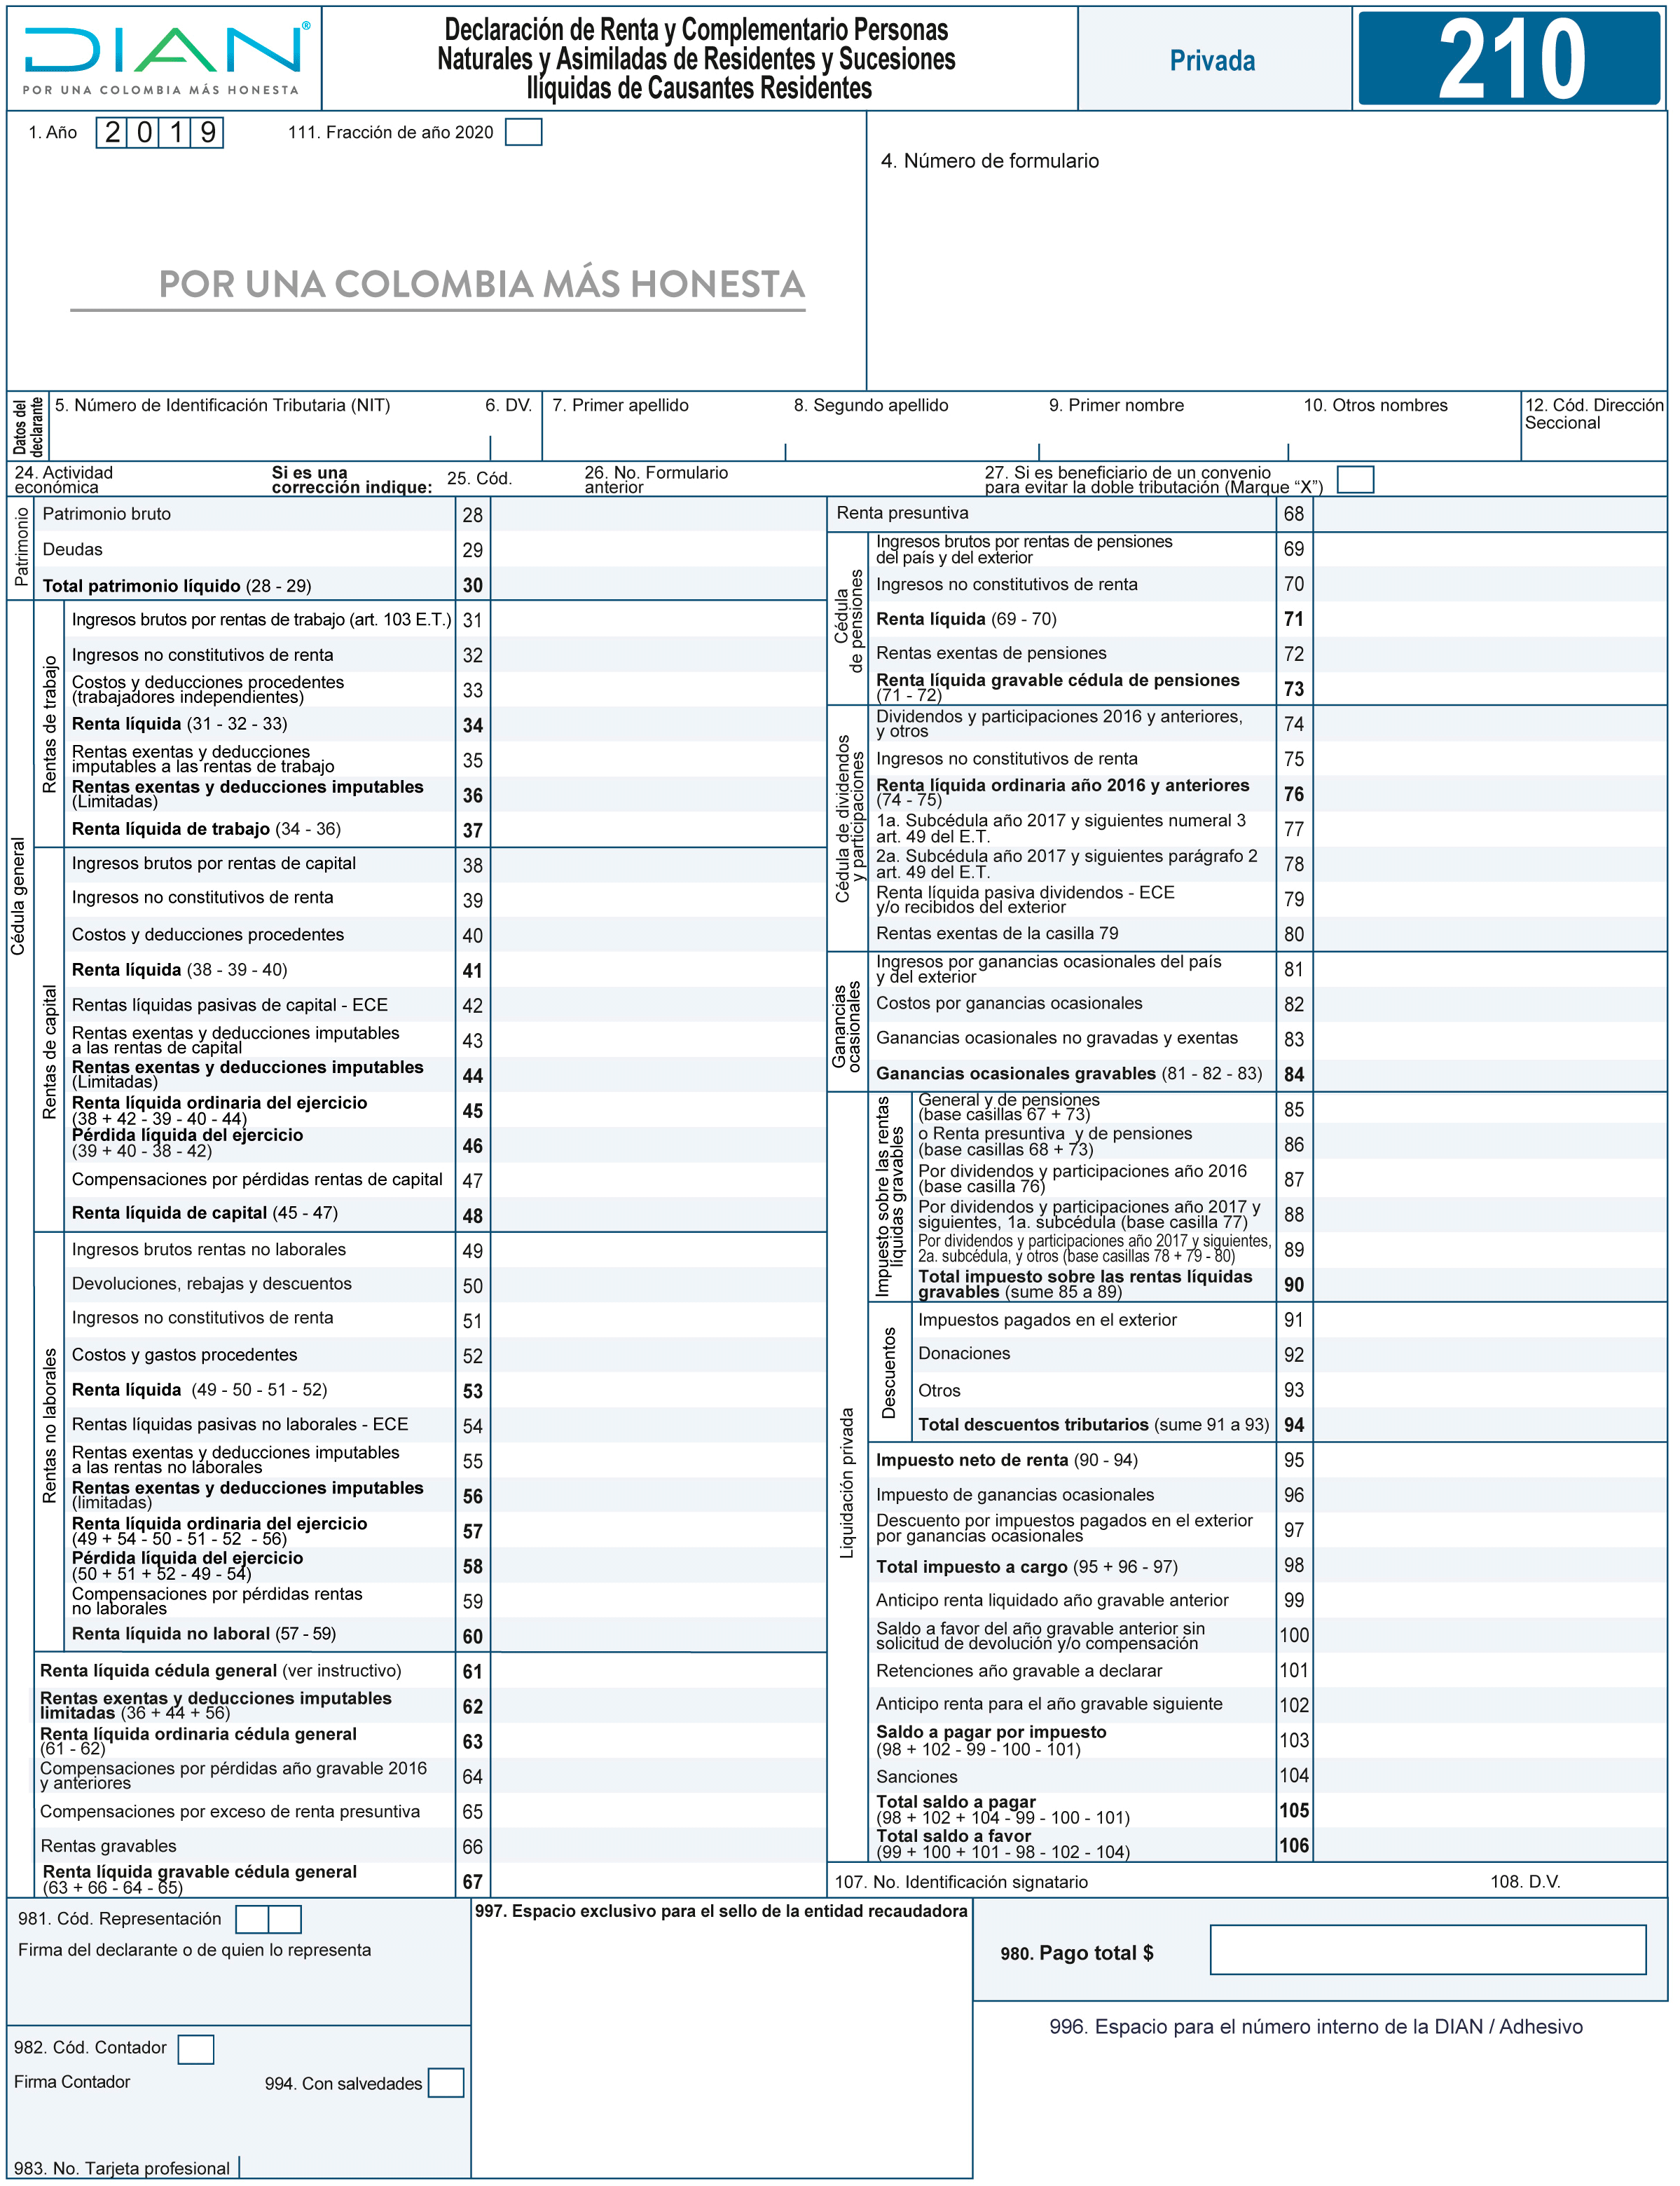Click the Renta líquida de trabajo field 37
Screen dimensions: 1680x2186
coord(658,829)
